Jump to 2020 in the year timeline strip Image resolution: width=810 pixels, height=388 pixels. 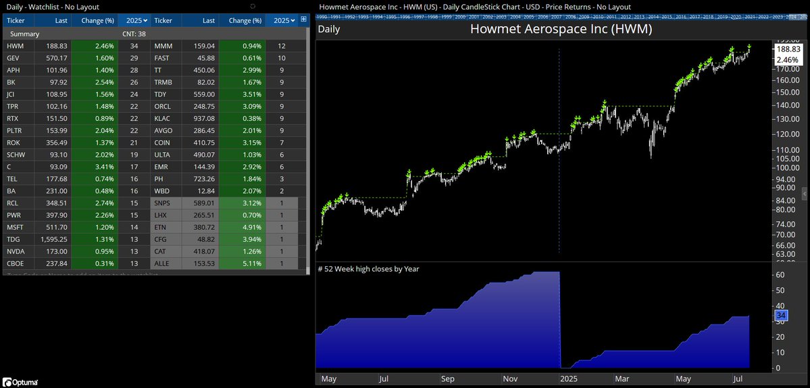coord(736,16)
